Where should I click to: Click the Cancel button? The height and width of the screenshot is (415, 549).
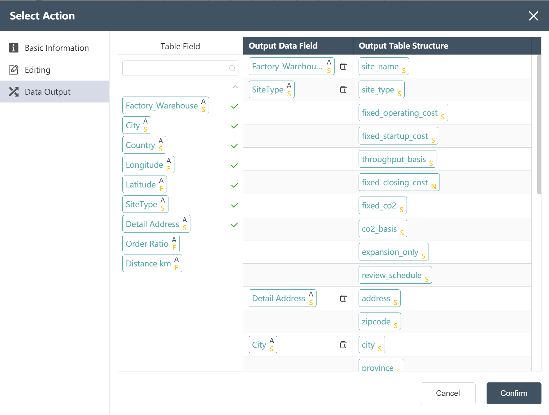click(x=448, y=393)
